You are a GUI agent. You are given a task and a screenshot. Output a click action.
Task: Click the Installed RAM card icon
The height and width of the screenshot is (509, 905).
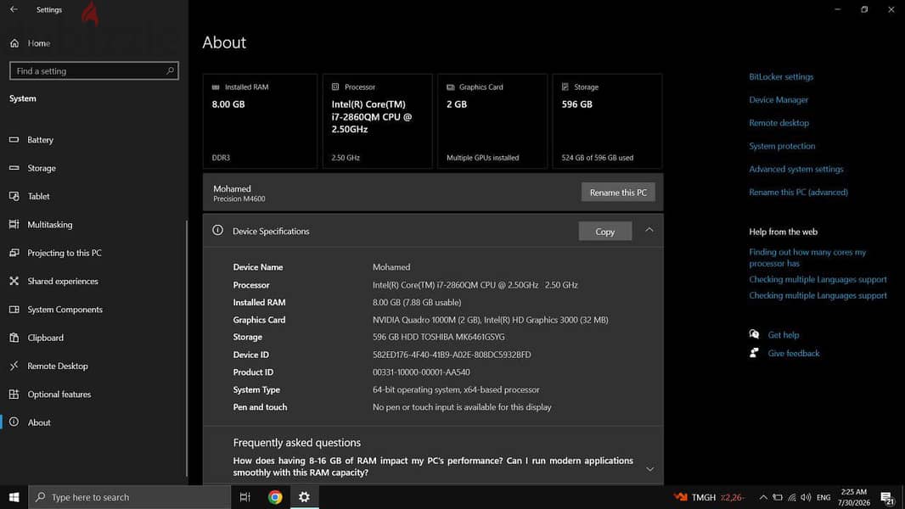pos(216,87)
